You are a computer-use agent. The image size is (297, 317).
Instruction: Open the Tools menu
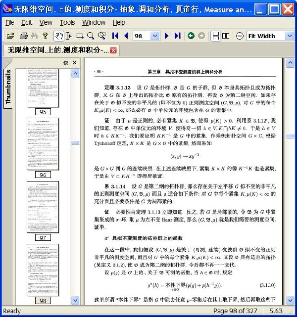67,23
